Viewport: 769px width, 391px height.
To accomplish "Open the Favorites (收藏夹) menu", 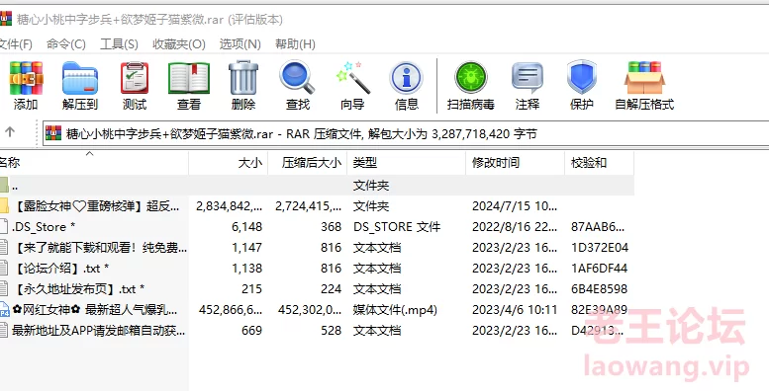I will pyautogui.click(x=179, y=44).
